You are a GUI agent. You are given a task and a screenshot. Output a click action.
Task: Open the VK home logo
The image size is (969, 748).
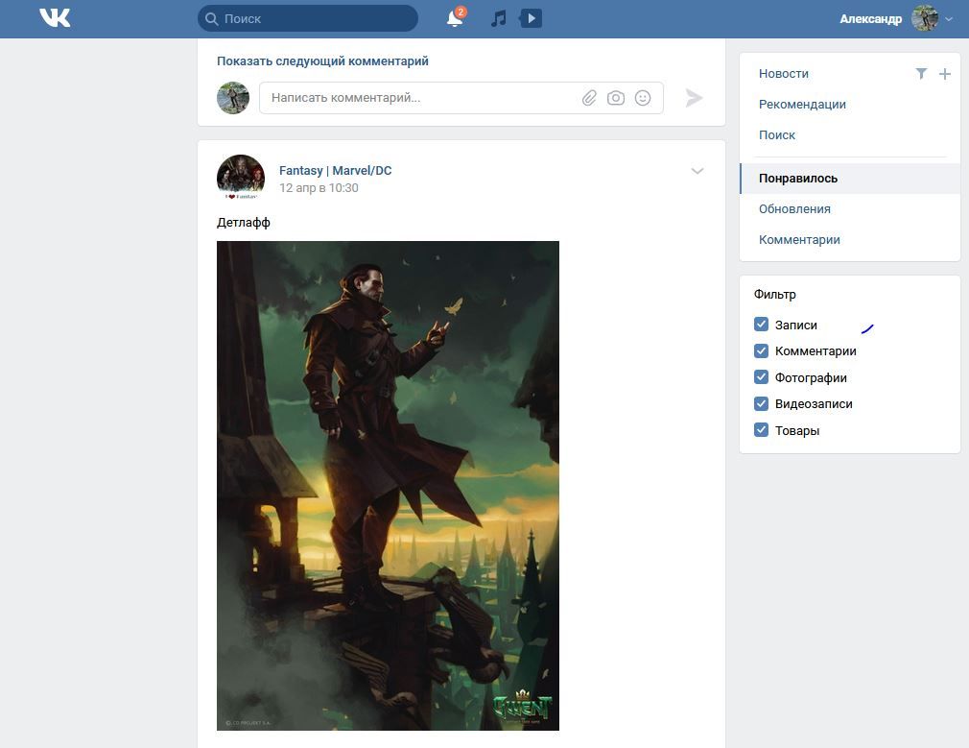55,18
